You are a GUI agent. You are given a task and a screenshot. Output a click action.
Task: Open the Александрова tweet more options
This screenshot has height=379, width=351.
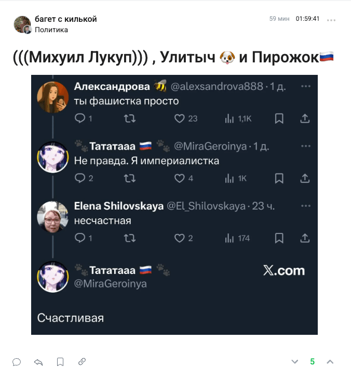click(306, 86)
